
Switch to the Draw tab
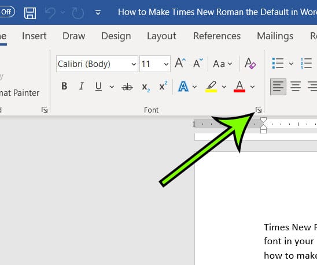point(74,36)
